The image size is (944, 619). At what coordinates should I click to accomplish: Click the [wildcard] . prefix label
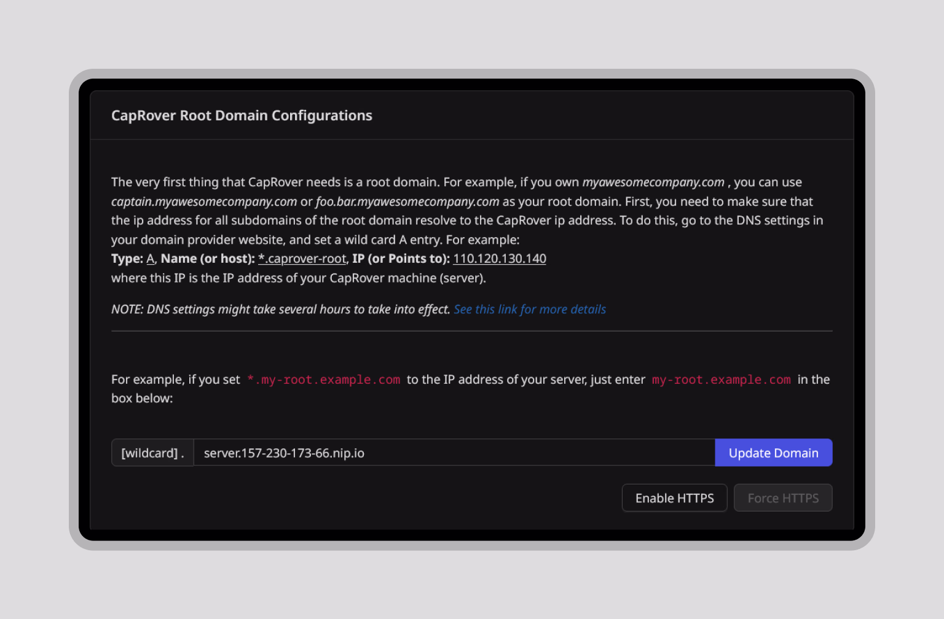click(x=152, y=453)
